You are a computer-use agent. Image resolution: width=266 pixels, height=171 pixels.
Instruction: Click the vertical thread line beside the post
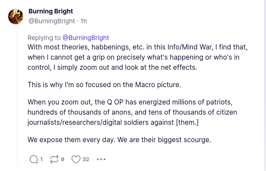coord(18,98)
